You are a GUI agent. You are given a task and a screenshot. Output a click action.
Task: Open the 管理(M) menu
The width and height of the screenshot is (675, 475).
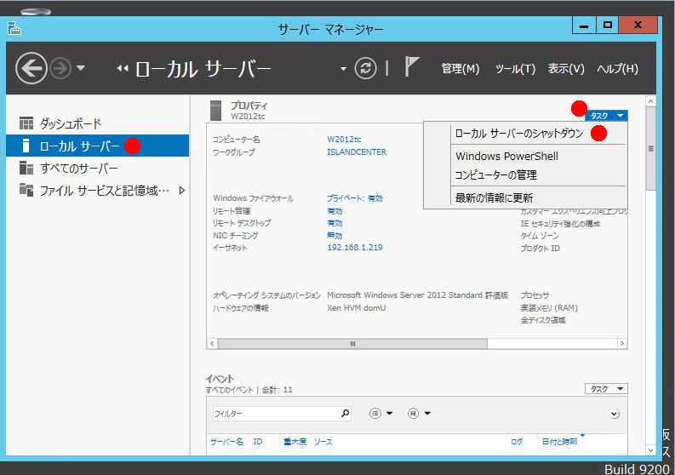[460, 68]
